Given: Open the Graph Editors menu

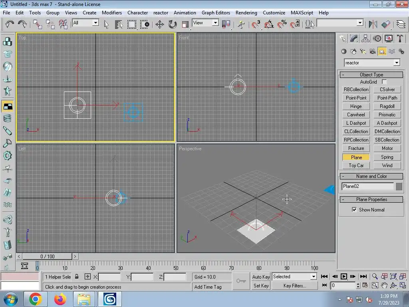Looking at the screenshot, I should (x=216, y=13).
